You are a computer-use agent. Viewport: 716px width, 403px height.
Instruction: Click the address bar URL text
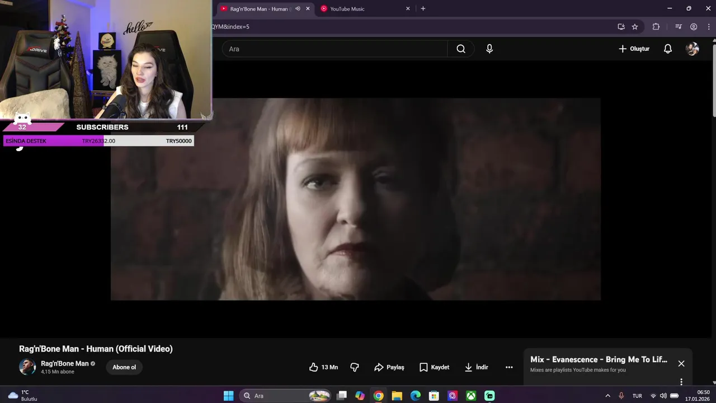click(x=230, y=26)
